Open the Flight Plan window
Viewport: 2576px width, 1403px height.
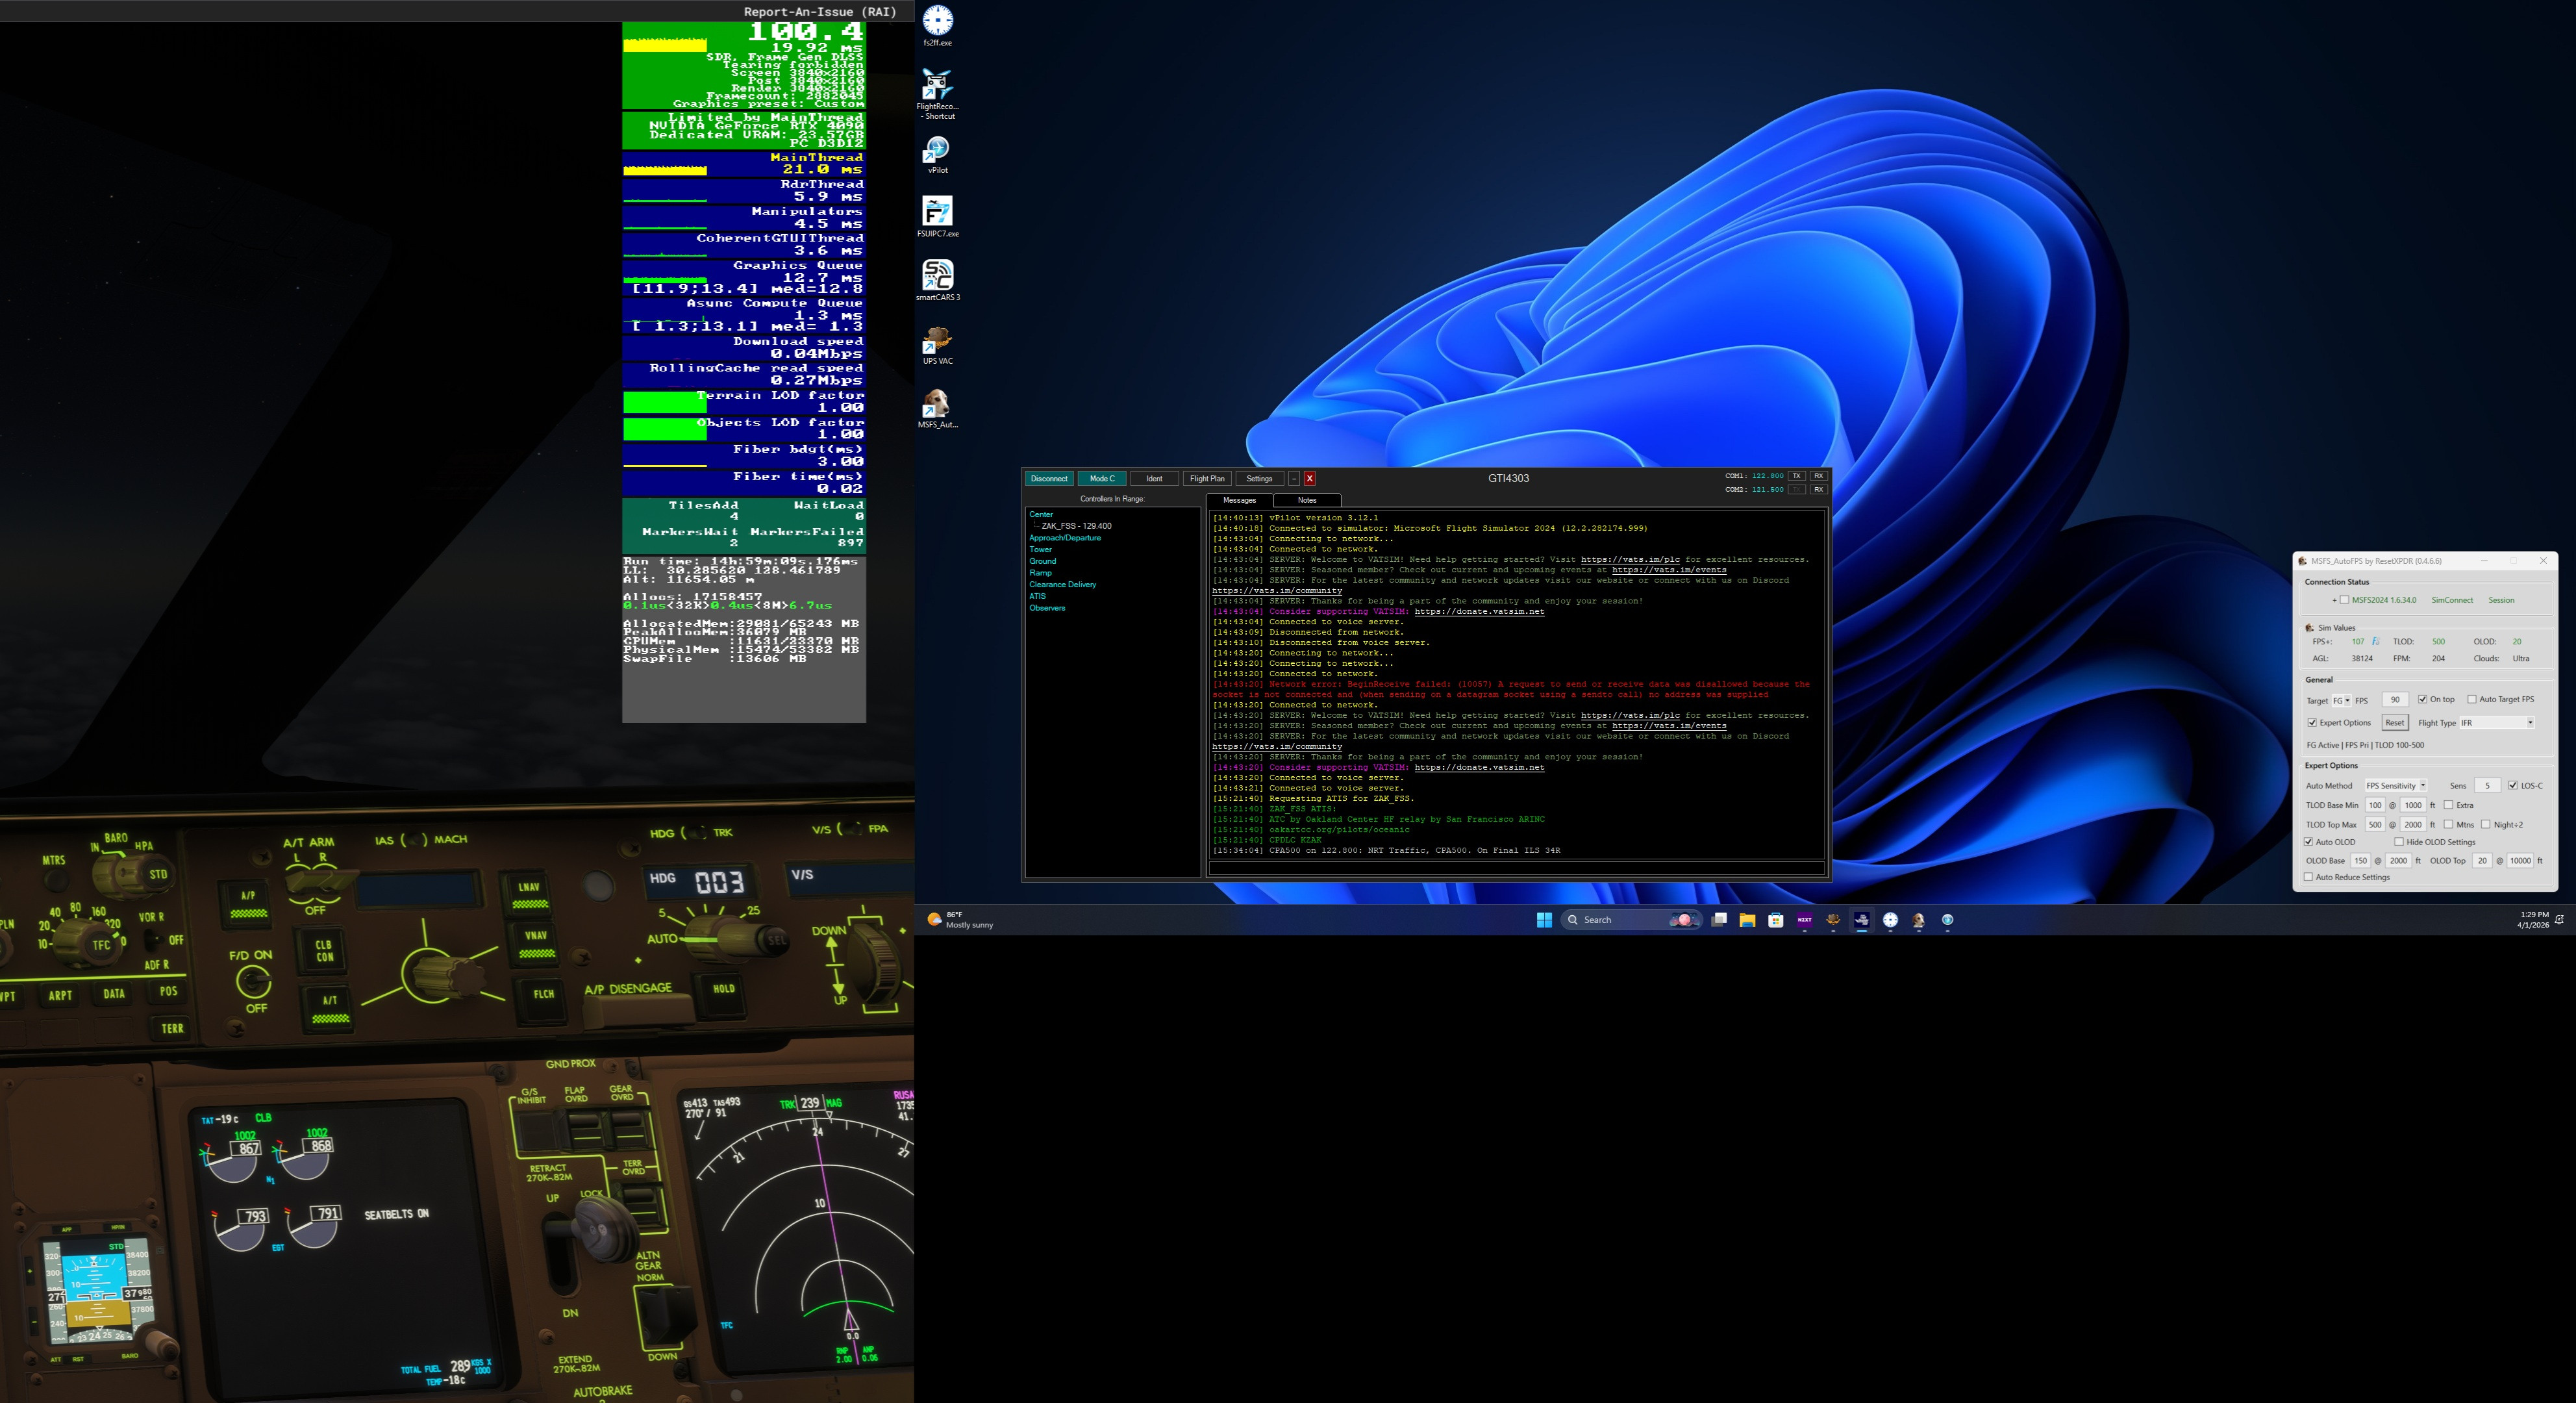click(x=1207, y=479)
